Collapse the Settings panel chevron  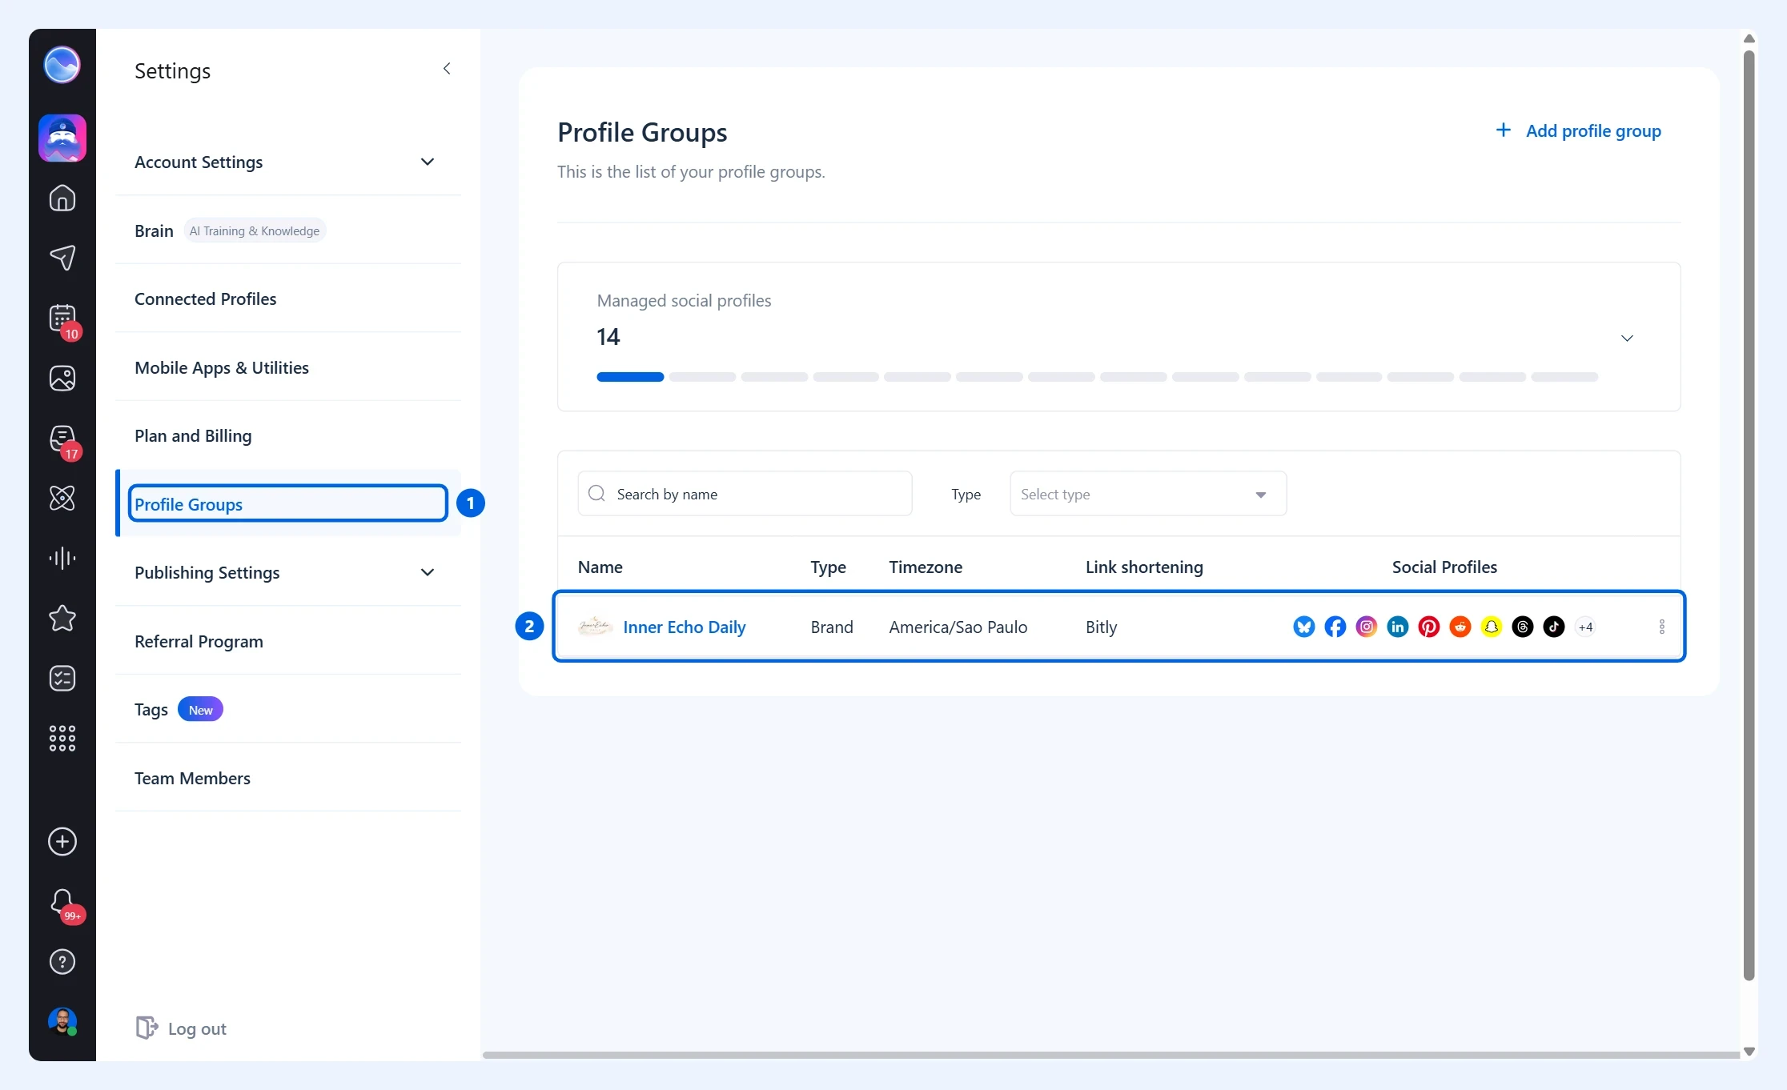447,69
